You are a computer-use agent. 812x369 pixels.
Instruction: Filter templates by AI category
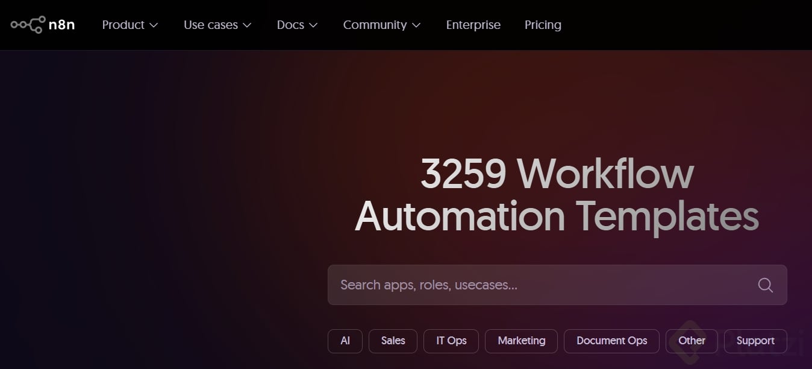345,341
